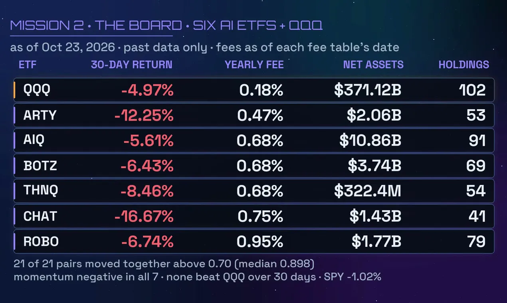507x303 pixels.
Task: Click the NET ASSETS column header
Action: click(x=373, y=65)
